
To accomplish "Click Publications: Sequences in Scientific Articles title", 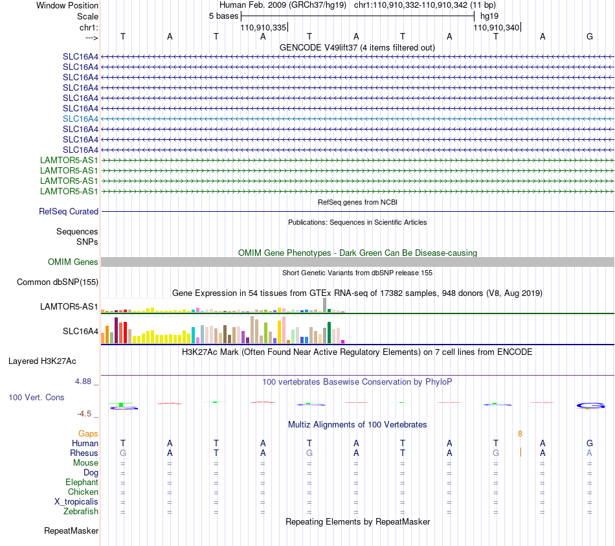I will click(x=357, y=222).
